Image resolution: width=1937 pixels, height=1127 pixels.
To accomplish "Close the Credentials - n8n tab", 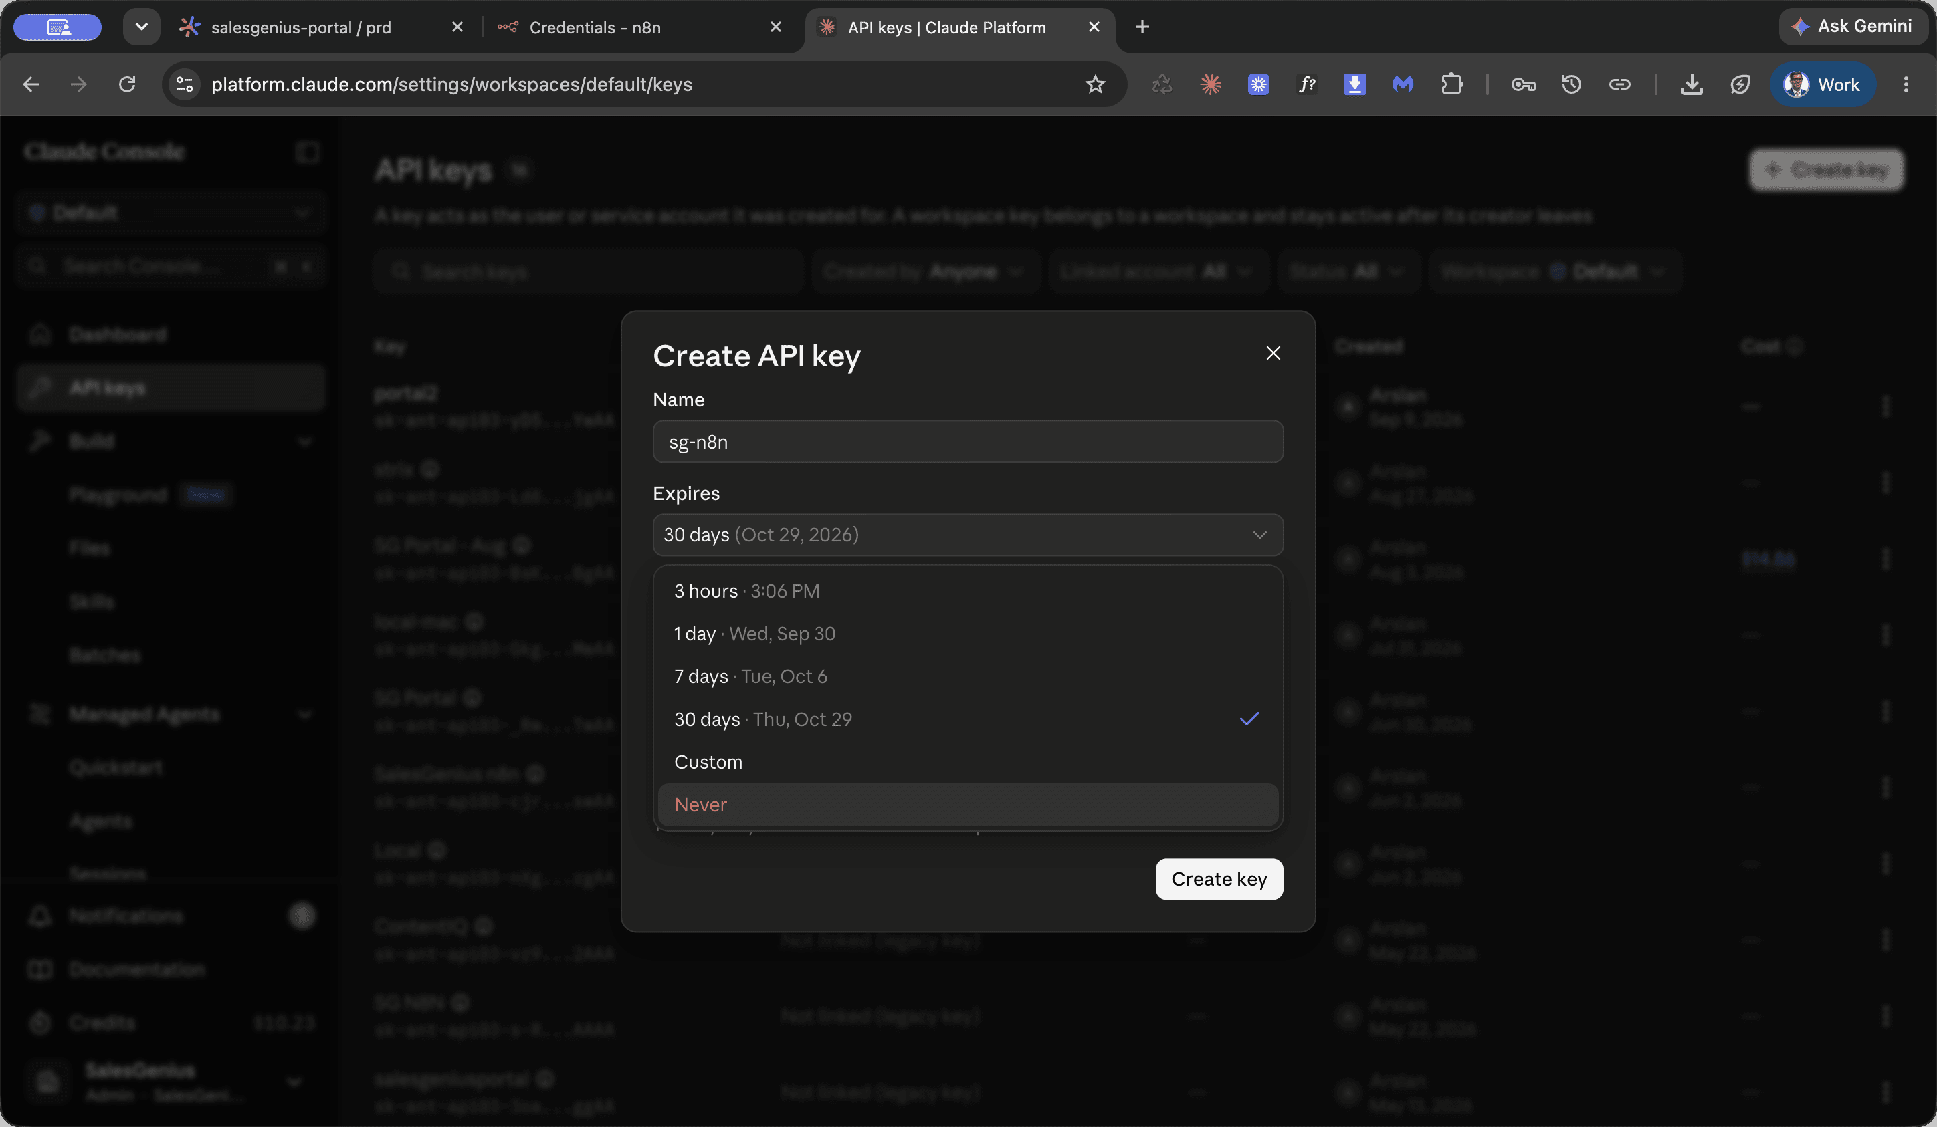I will (x=776, y=27).
